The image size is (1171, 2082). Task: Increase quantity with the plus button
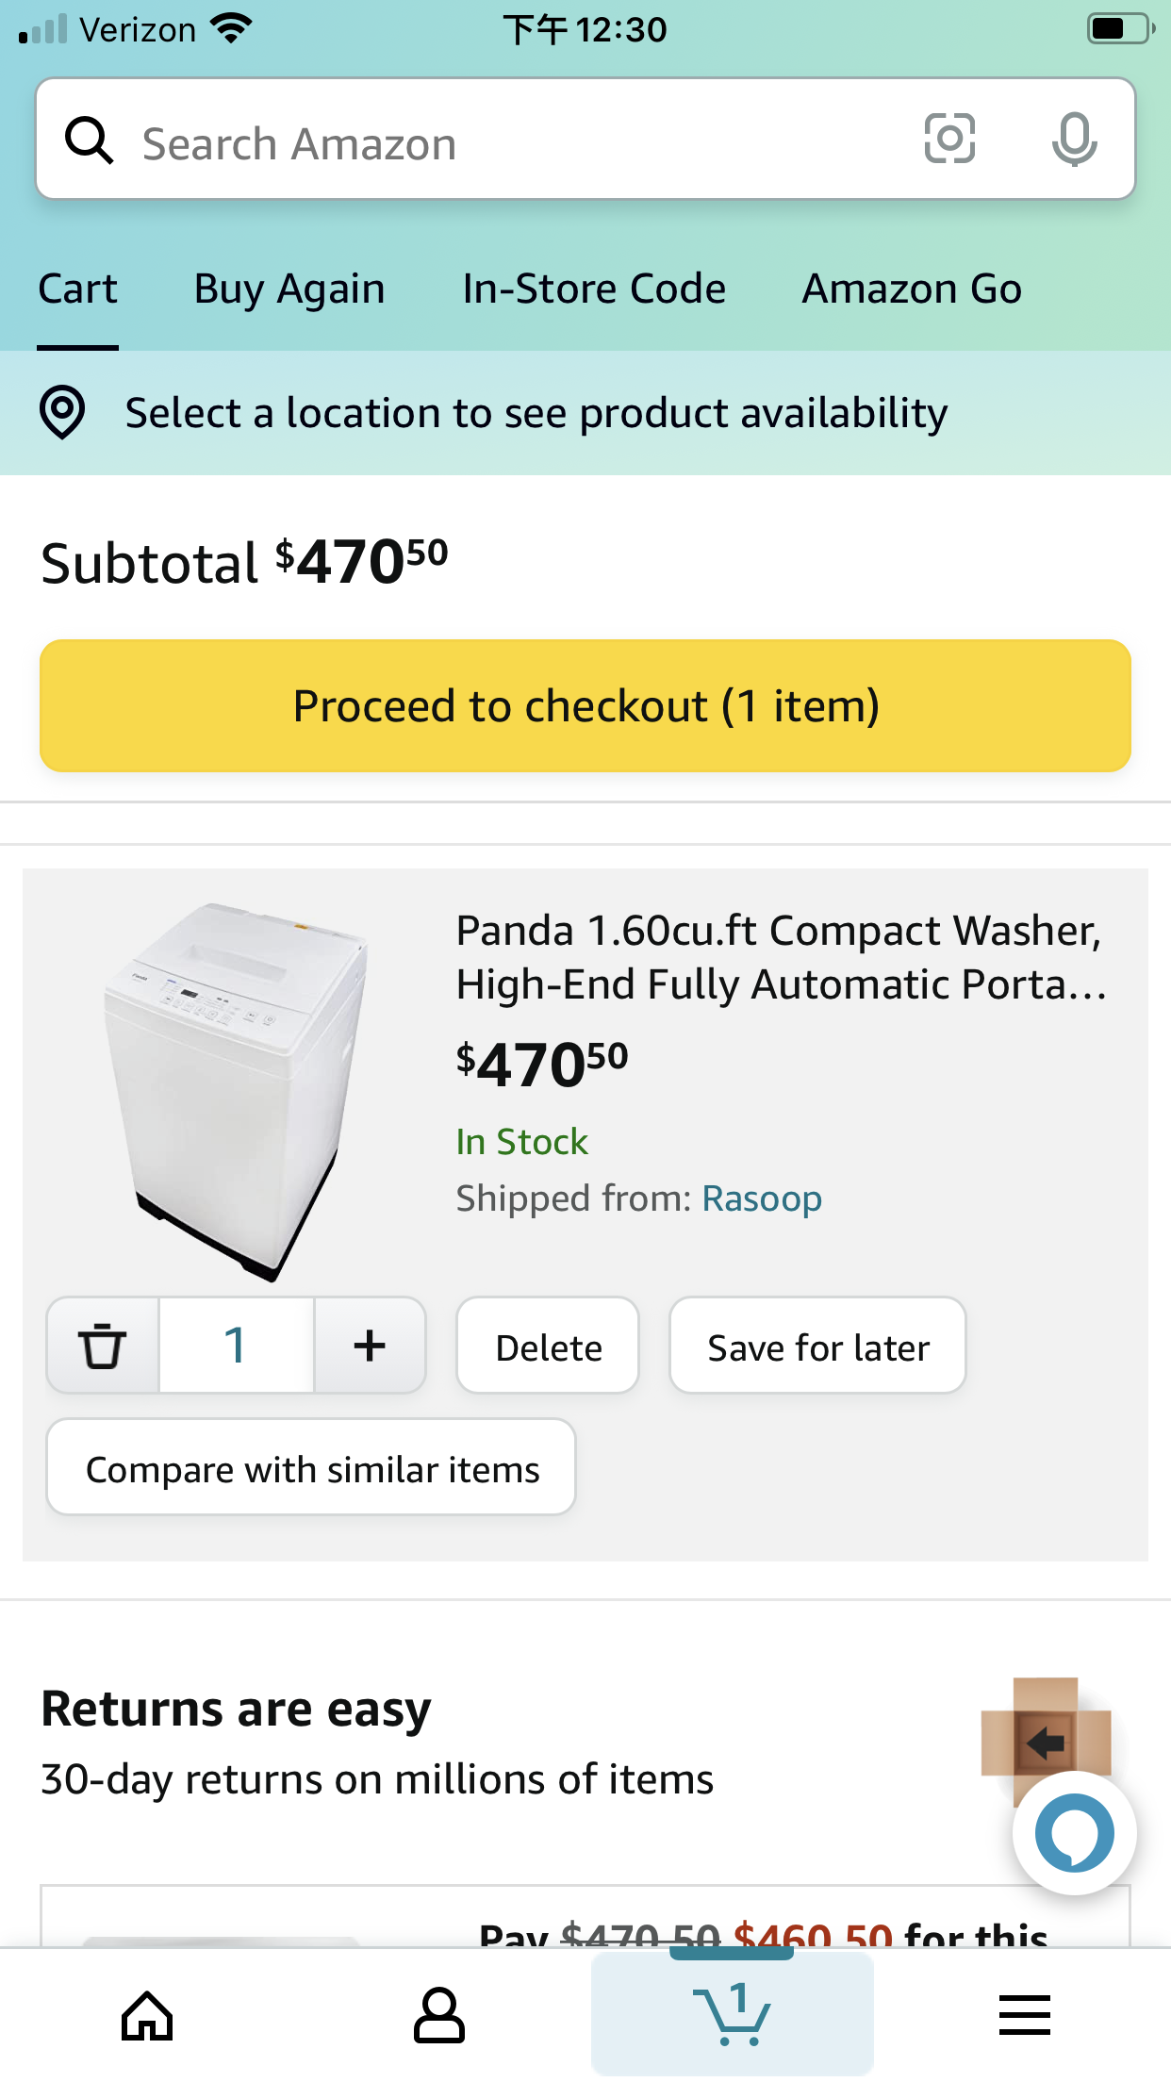[x=370, y=1346]
